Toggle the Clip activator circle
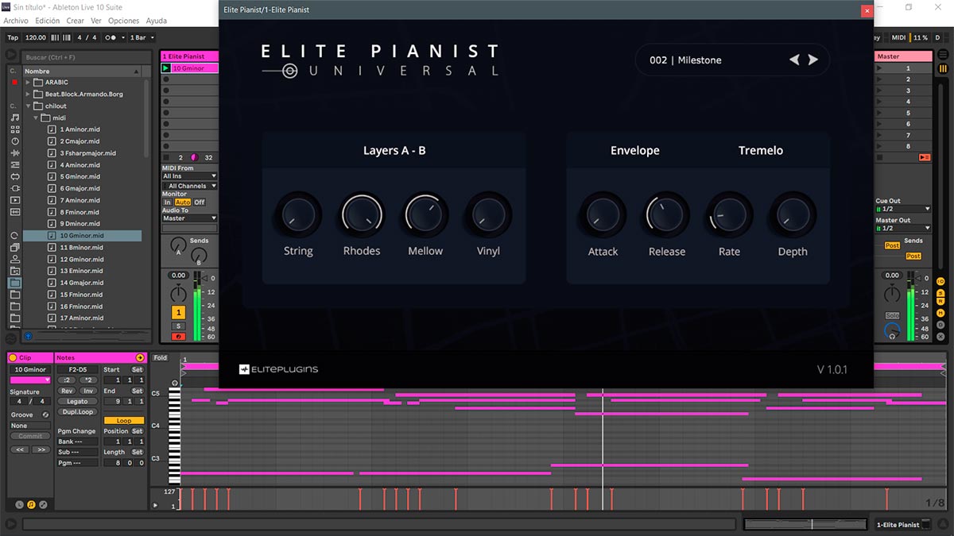954x536 pixels. click(13, 358)
